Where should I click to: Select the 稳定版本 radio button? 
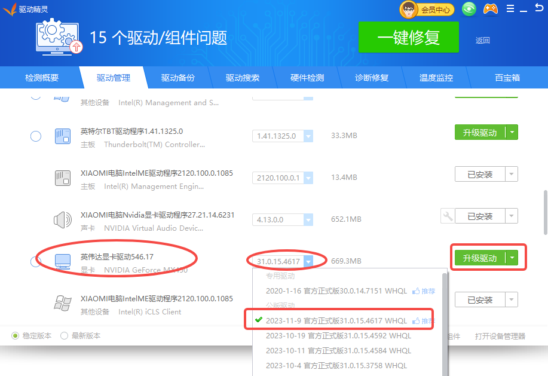tap(16, 336)
